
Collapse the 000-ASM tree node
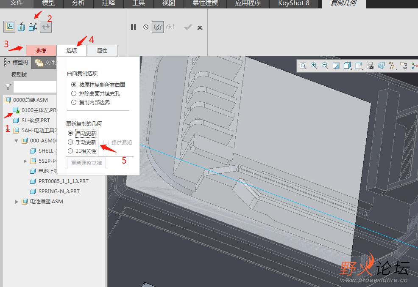[x=17, y=141]
